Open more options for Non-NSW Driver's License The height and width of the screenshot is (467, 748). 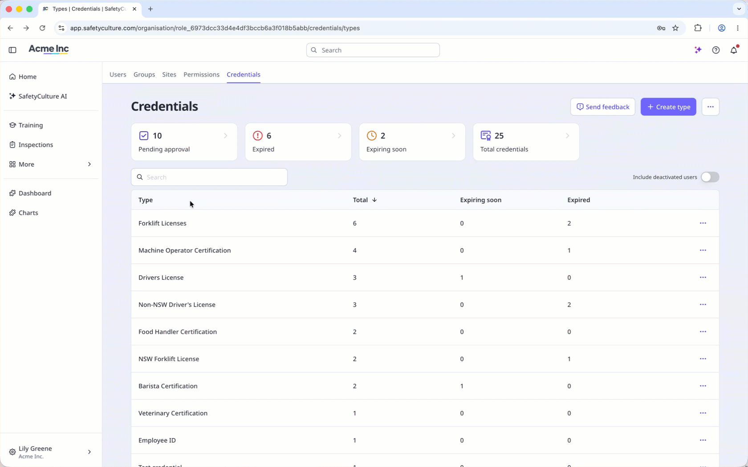[x=703, y=305]
